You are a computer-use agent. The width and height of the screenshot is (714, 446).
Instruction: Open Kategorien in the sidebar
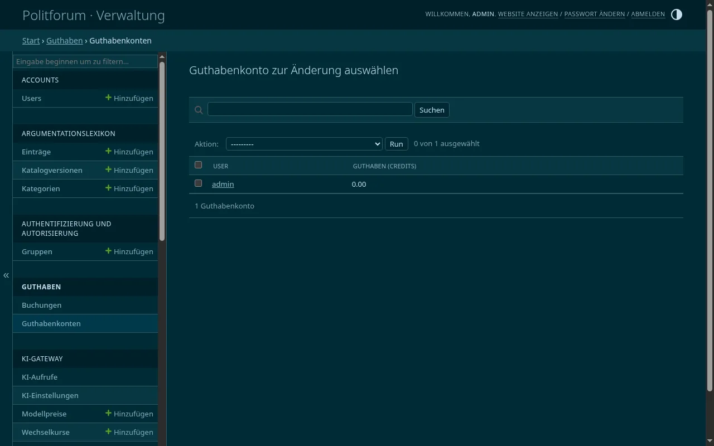pyautogui.click(x=41, y=188)
